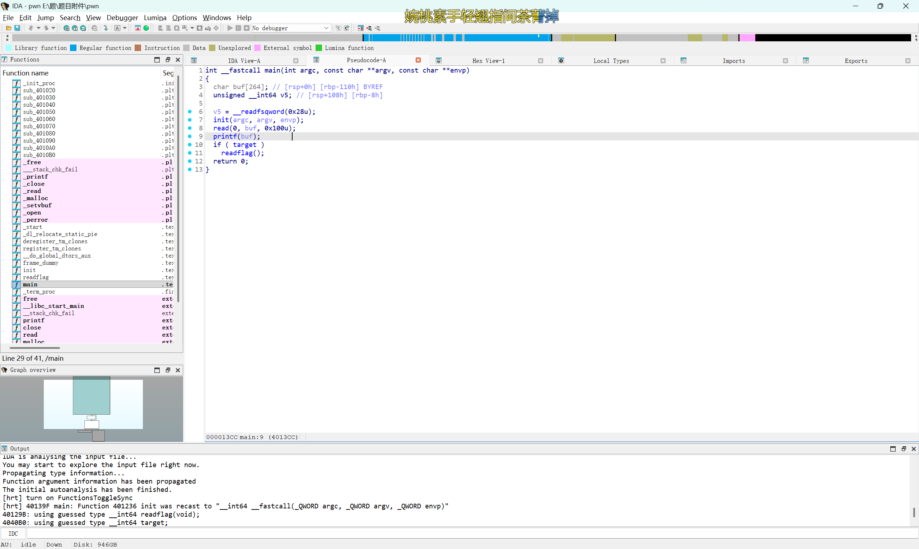Click the breakpoint list icon
This screenshot has width=919, height=549.
[x=361, y=28]
